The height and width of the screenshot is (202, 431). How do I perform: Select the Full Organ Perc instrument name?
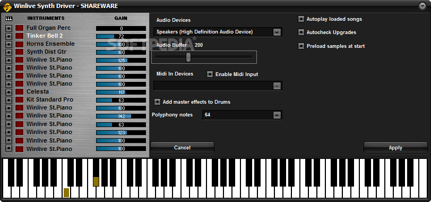[x=48, y=28]
